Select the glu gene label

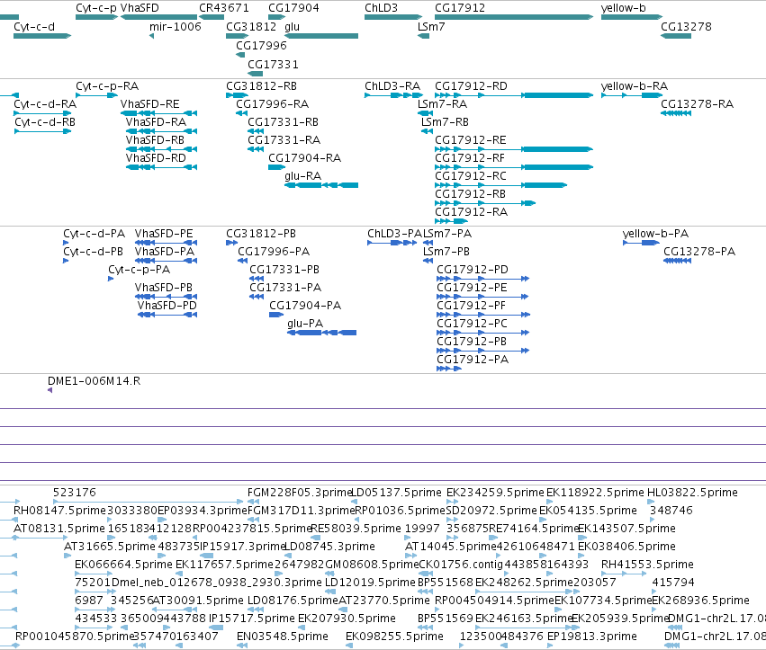pos(293,26)
